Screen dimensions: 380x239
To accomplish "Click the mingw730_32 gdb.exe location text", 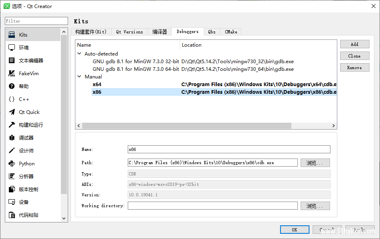I will pos(237,62).
